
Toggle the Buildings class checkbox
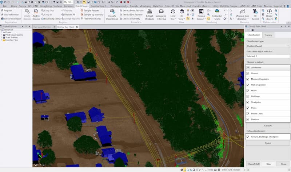(x=248, y=96)
